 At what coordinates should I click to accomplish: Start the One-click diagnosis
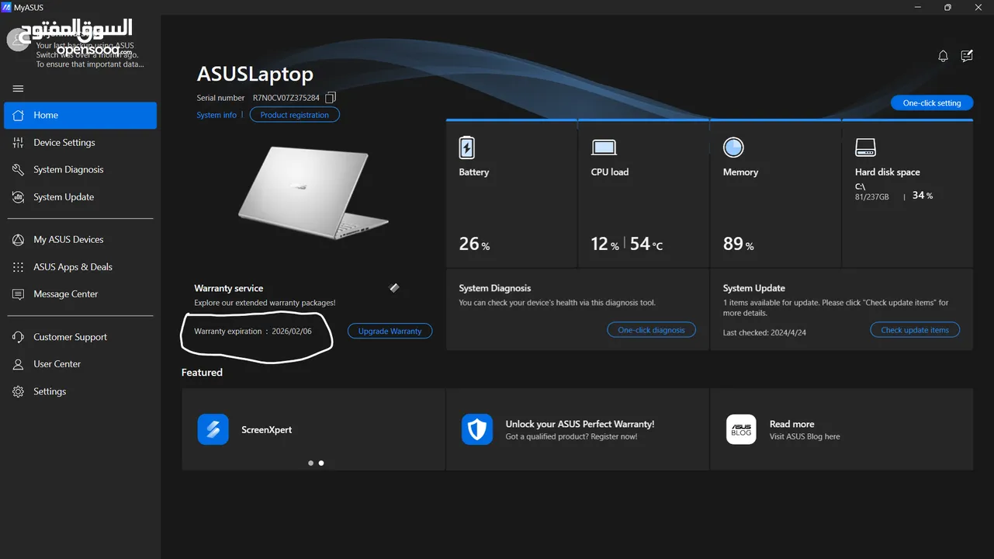652,330
